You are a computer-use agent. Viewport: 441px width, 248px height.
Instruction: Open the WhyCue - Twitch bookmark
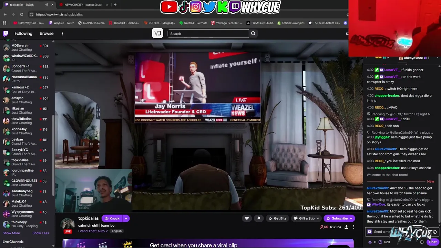point(61,23)
